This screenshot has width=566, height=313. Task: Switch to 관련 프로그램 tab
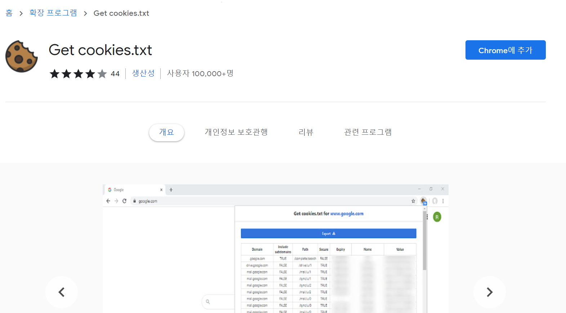pos(368,132)
